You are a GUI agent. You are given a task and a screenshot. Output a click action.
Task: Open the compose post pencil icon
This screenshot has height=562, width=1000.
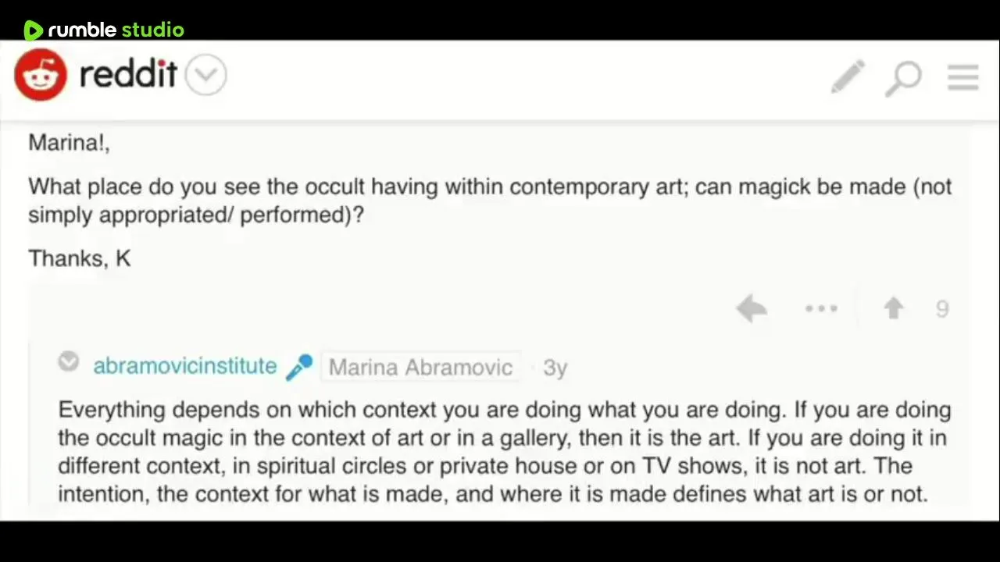coord(848,76)
